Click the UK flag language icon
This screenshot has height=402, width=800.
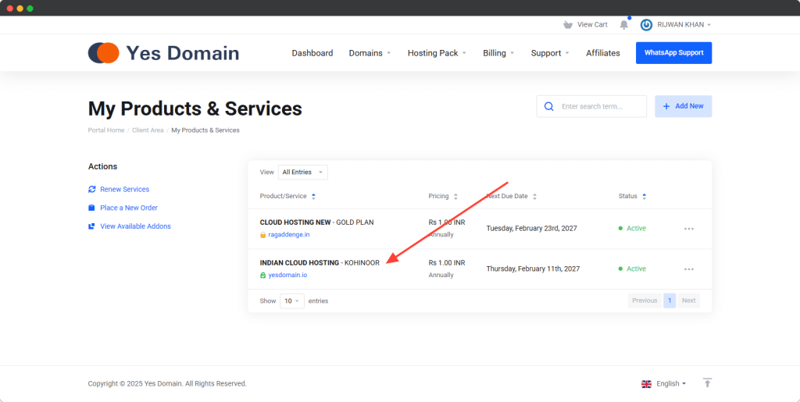(646, 384)
